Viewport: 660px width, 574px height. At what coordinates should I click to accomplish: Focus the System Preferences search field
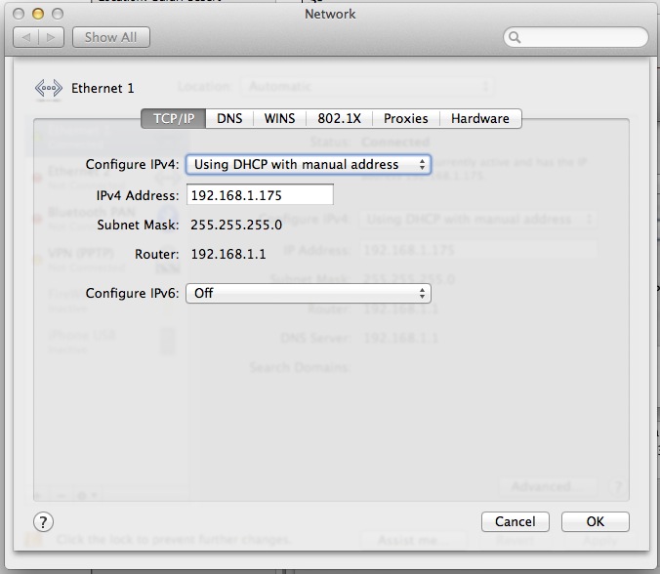pyautogui.click(x=575, y=37)
